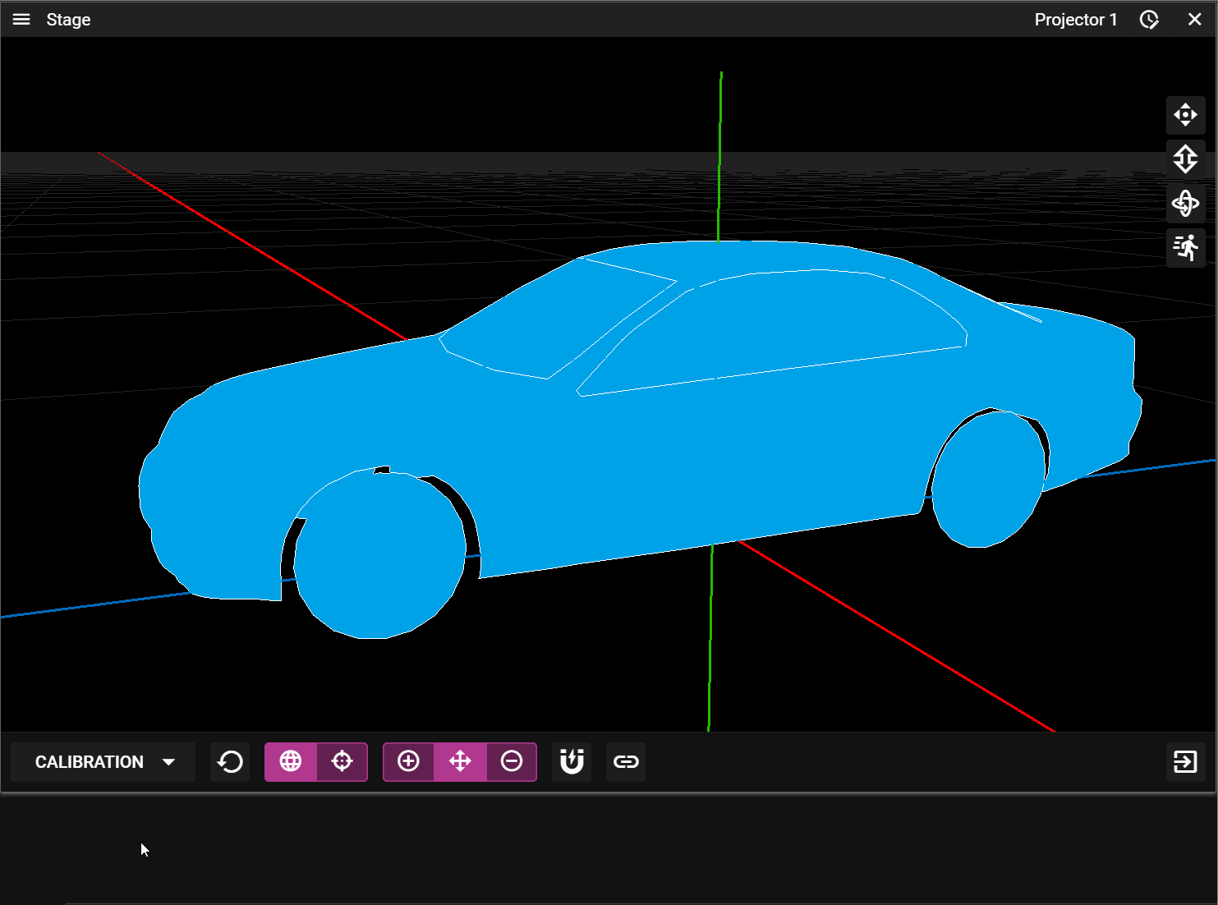Select the vertical up-down move tool
Viewport: 1218px width, 905px height.
pos(1185,159)
